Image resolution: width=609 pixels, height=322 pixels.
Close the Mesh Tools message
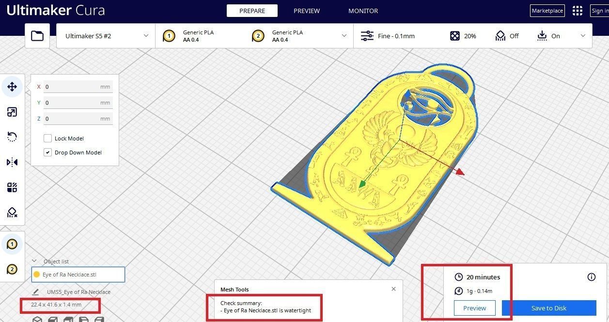[x=393, y=289]
